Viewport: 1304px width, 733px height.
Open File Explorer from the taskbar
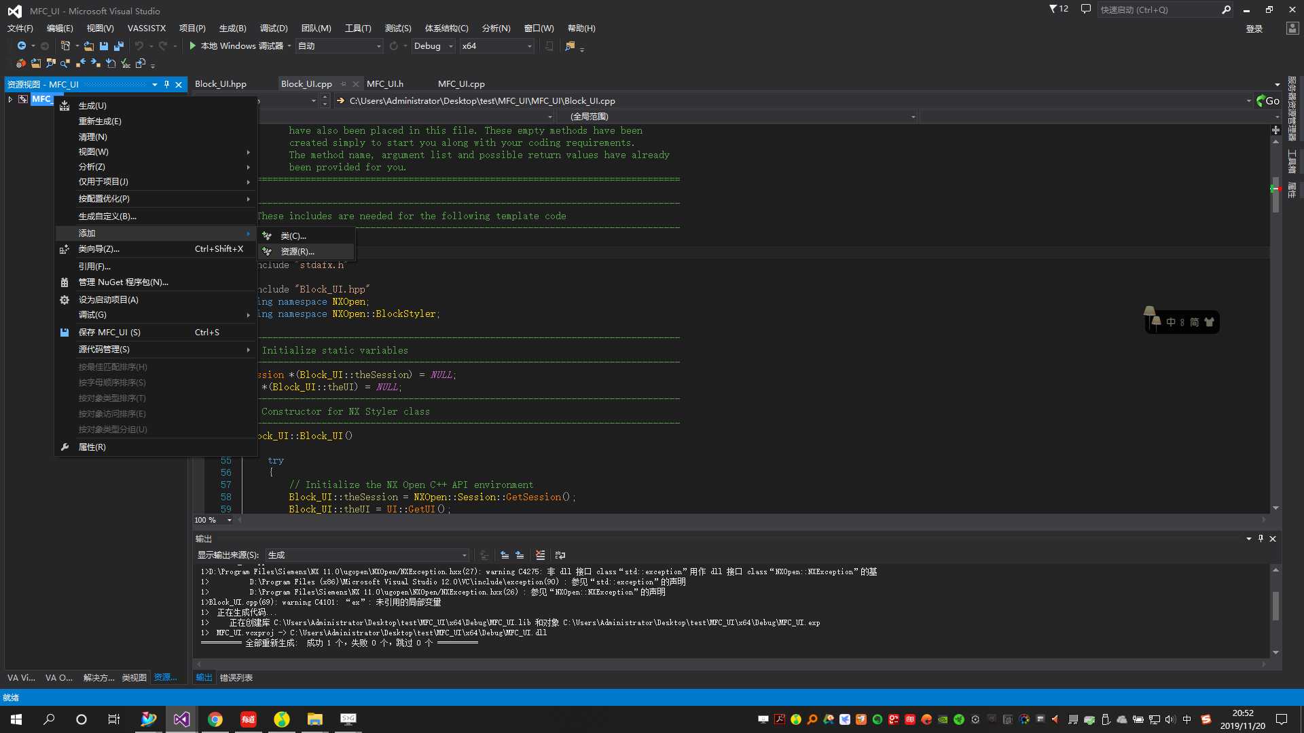tap(314, 719)
